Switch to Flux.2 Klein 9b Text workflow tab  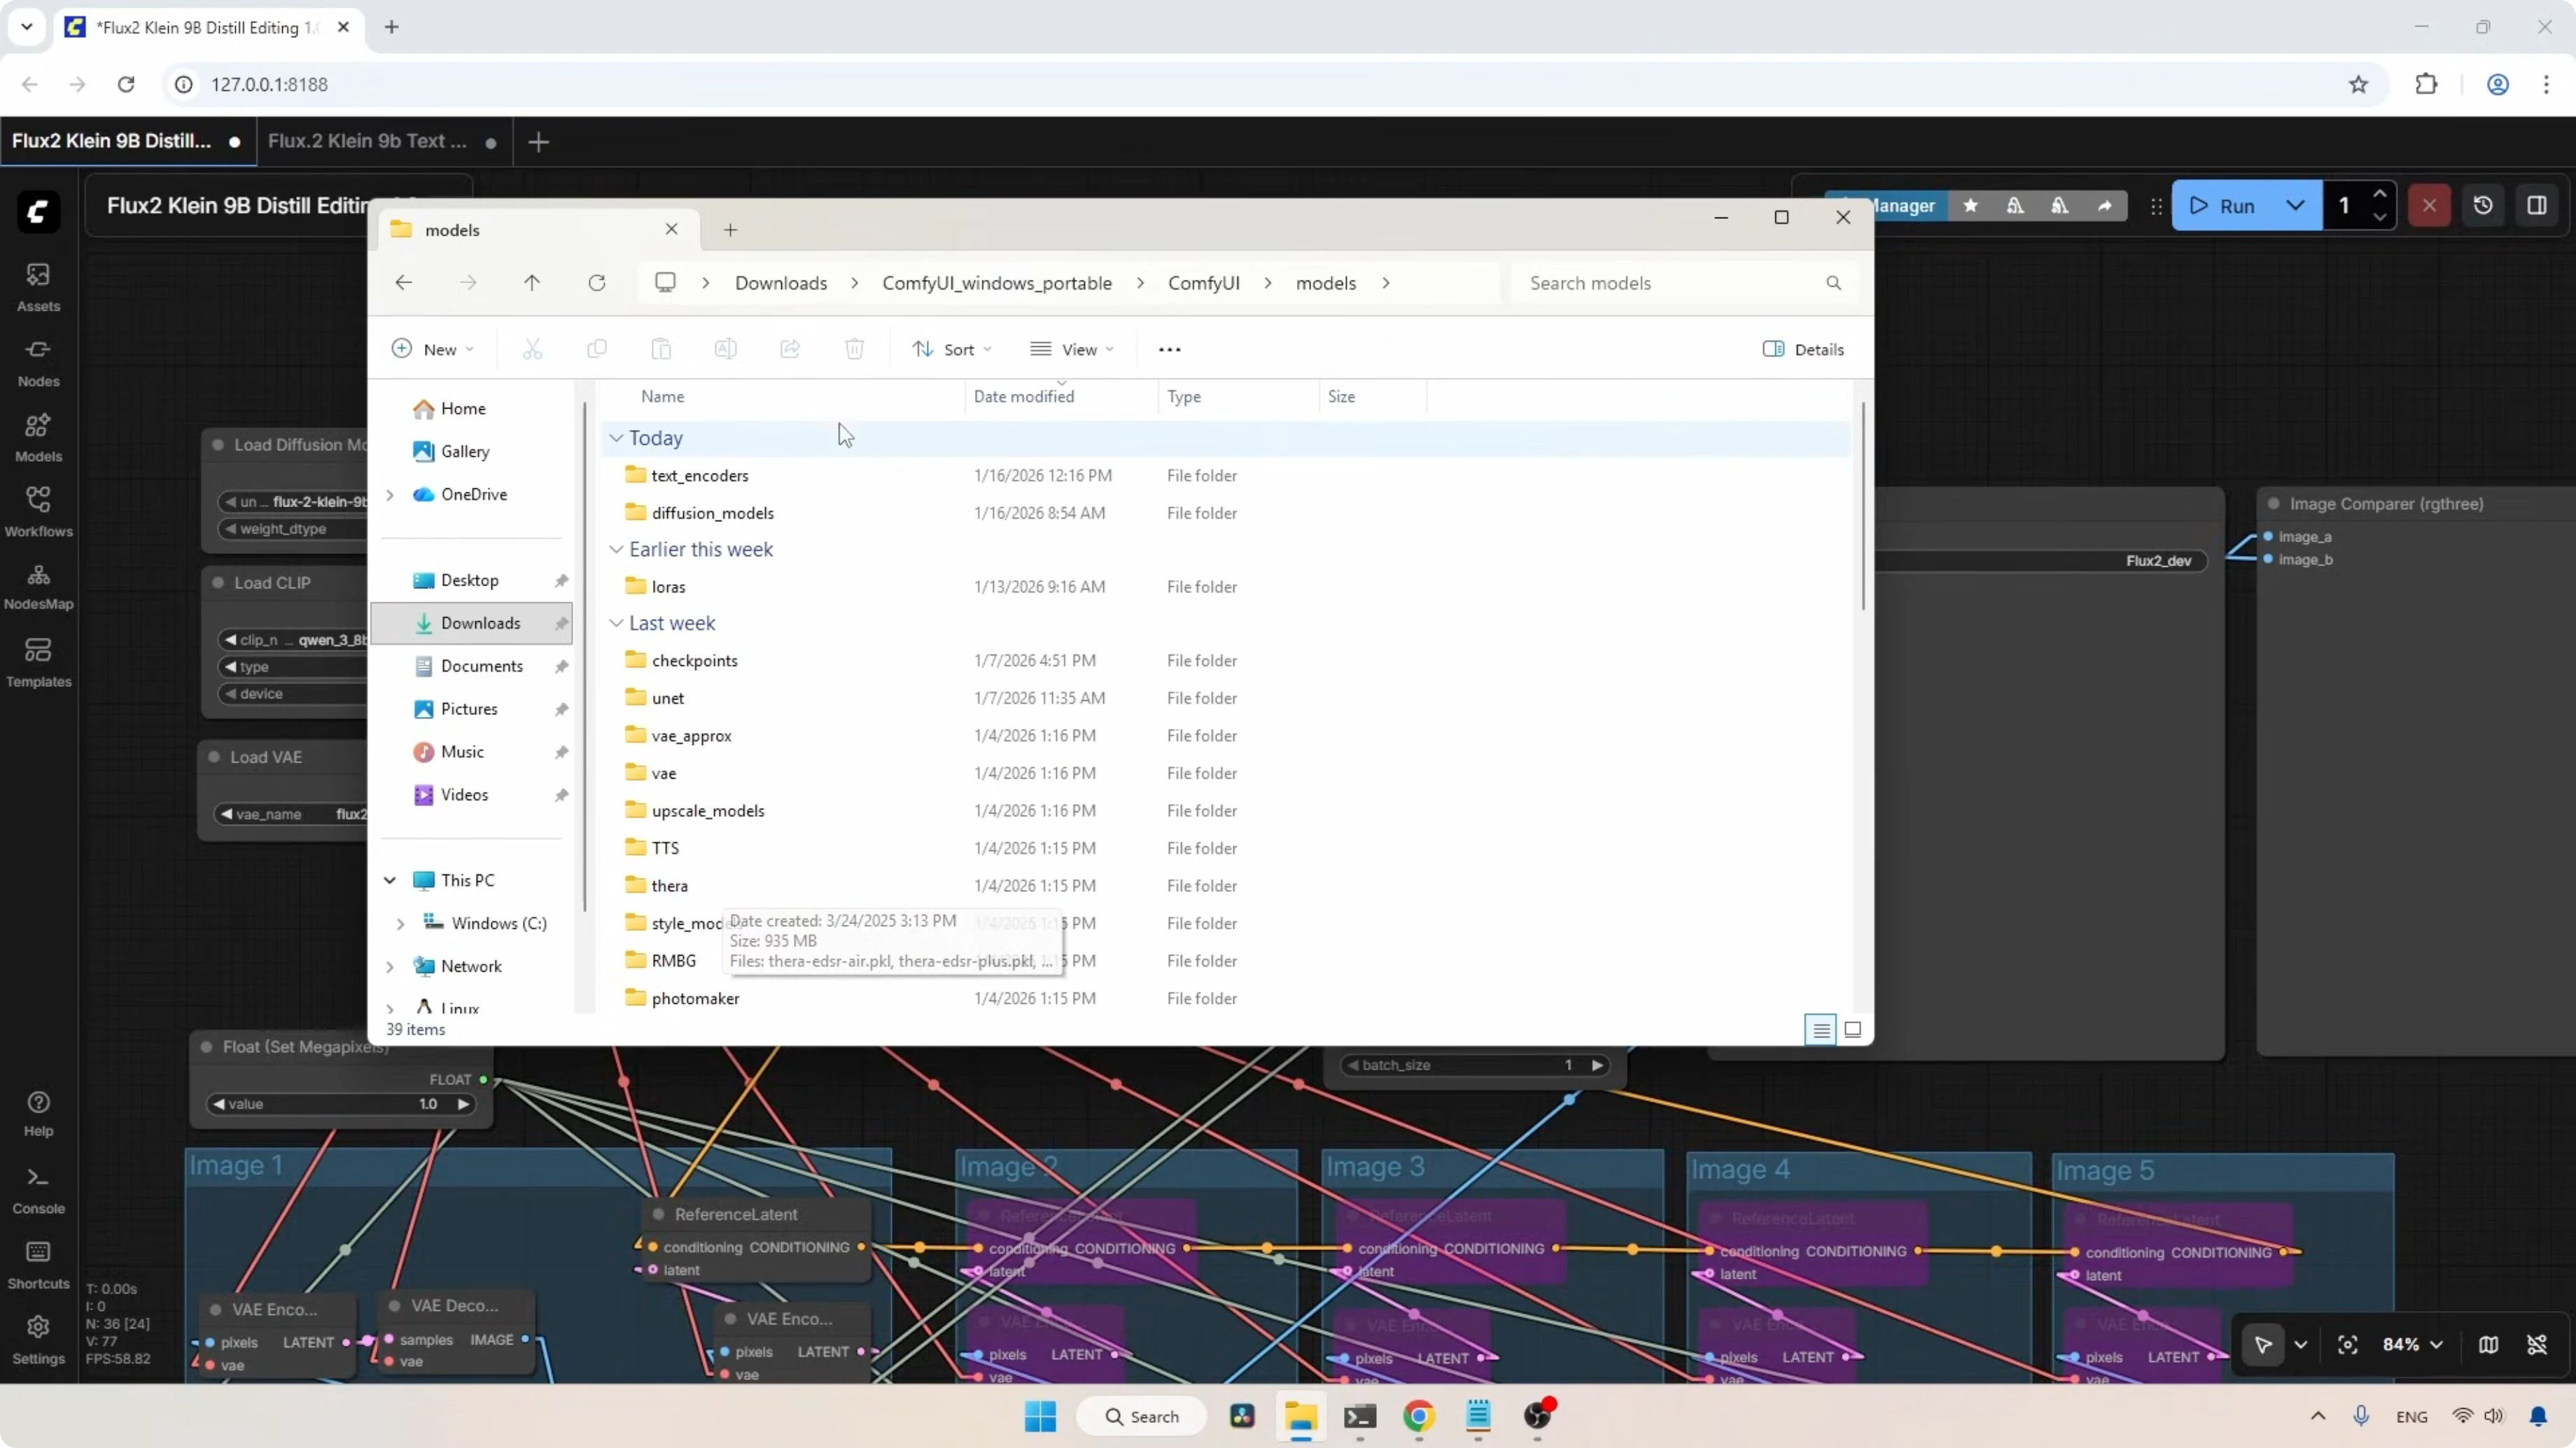(x=368, y=141)
